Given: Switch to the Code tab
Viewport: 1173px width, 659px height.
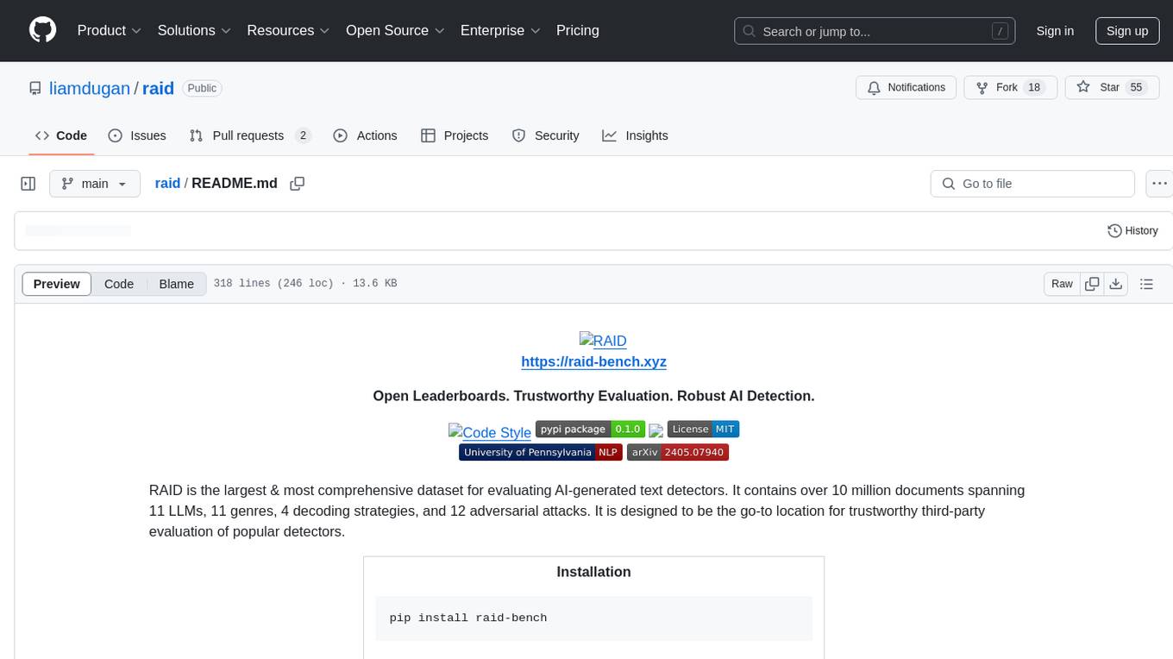Looking at the screenshot, I should pyautogui.click(x=61, y=135).
